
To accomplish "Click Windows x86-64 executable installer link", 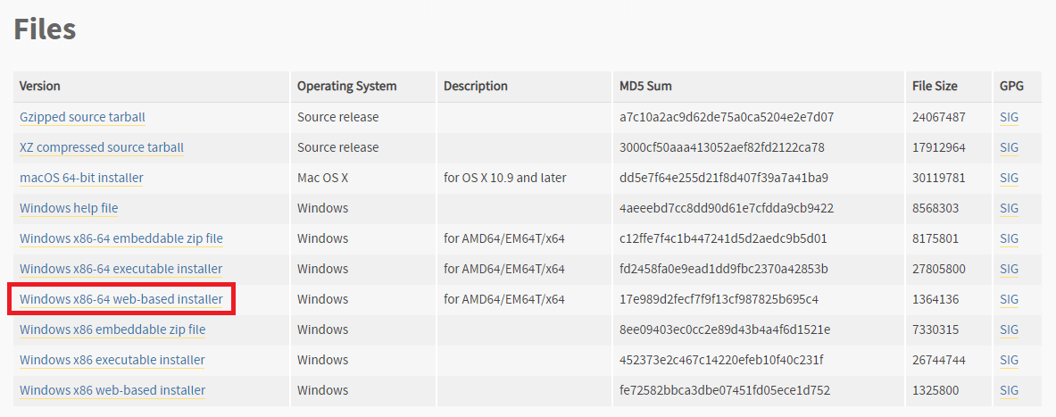I will pyautogui.click(x=121, y=269).
